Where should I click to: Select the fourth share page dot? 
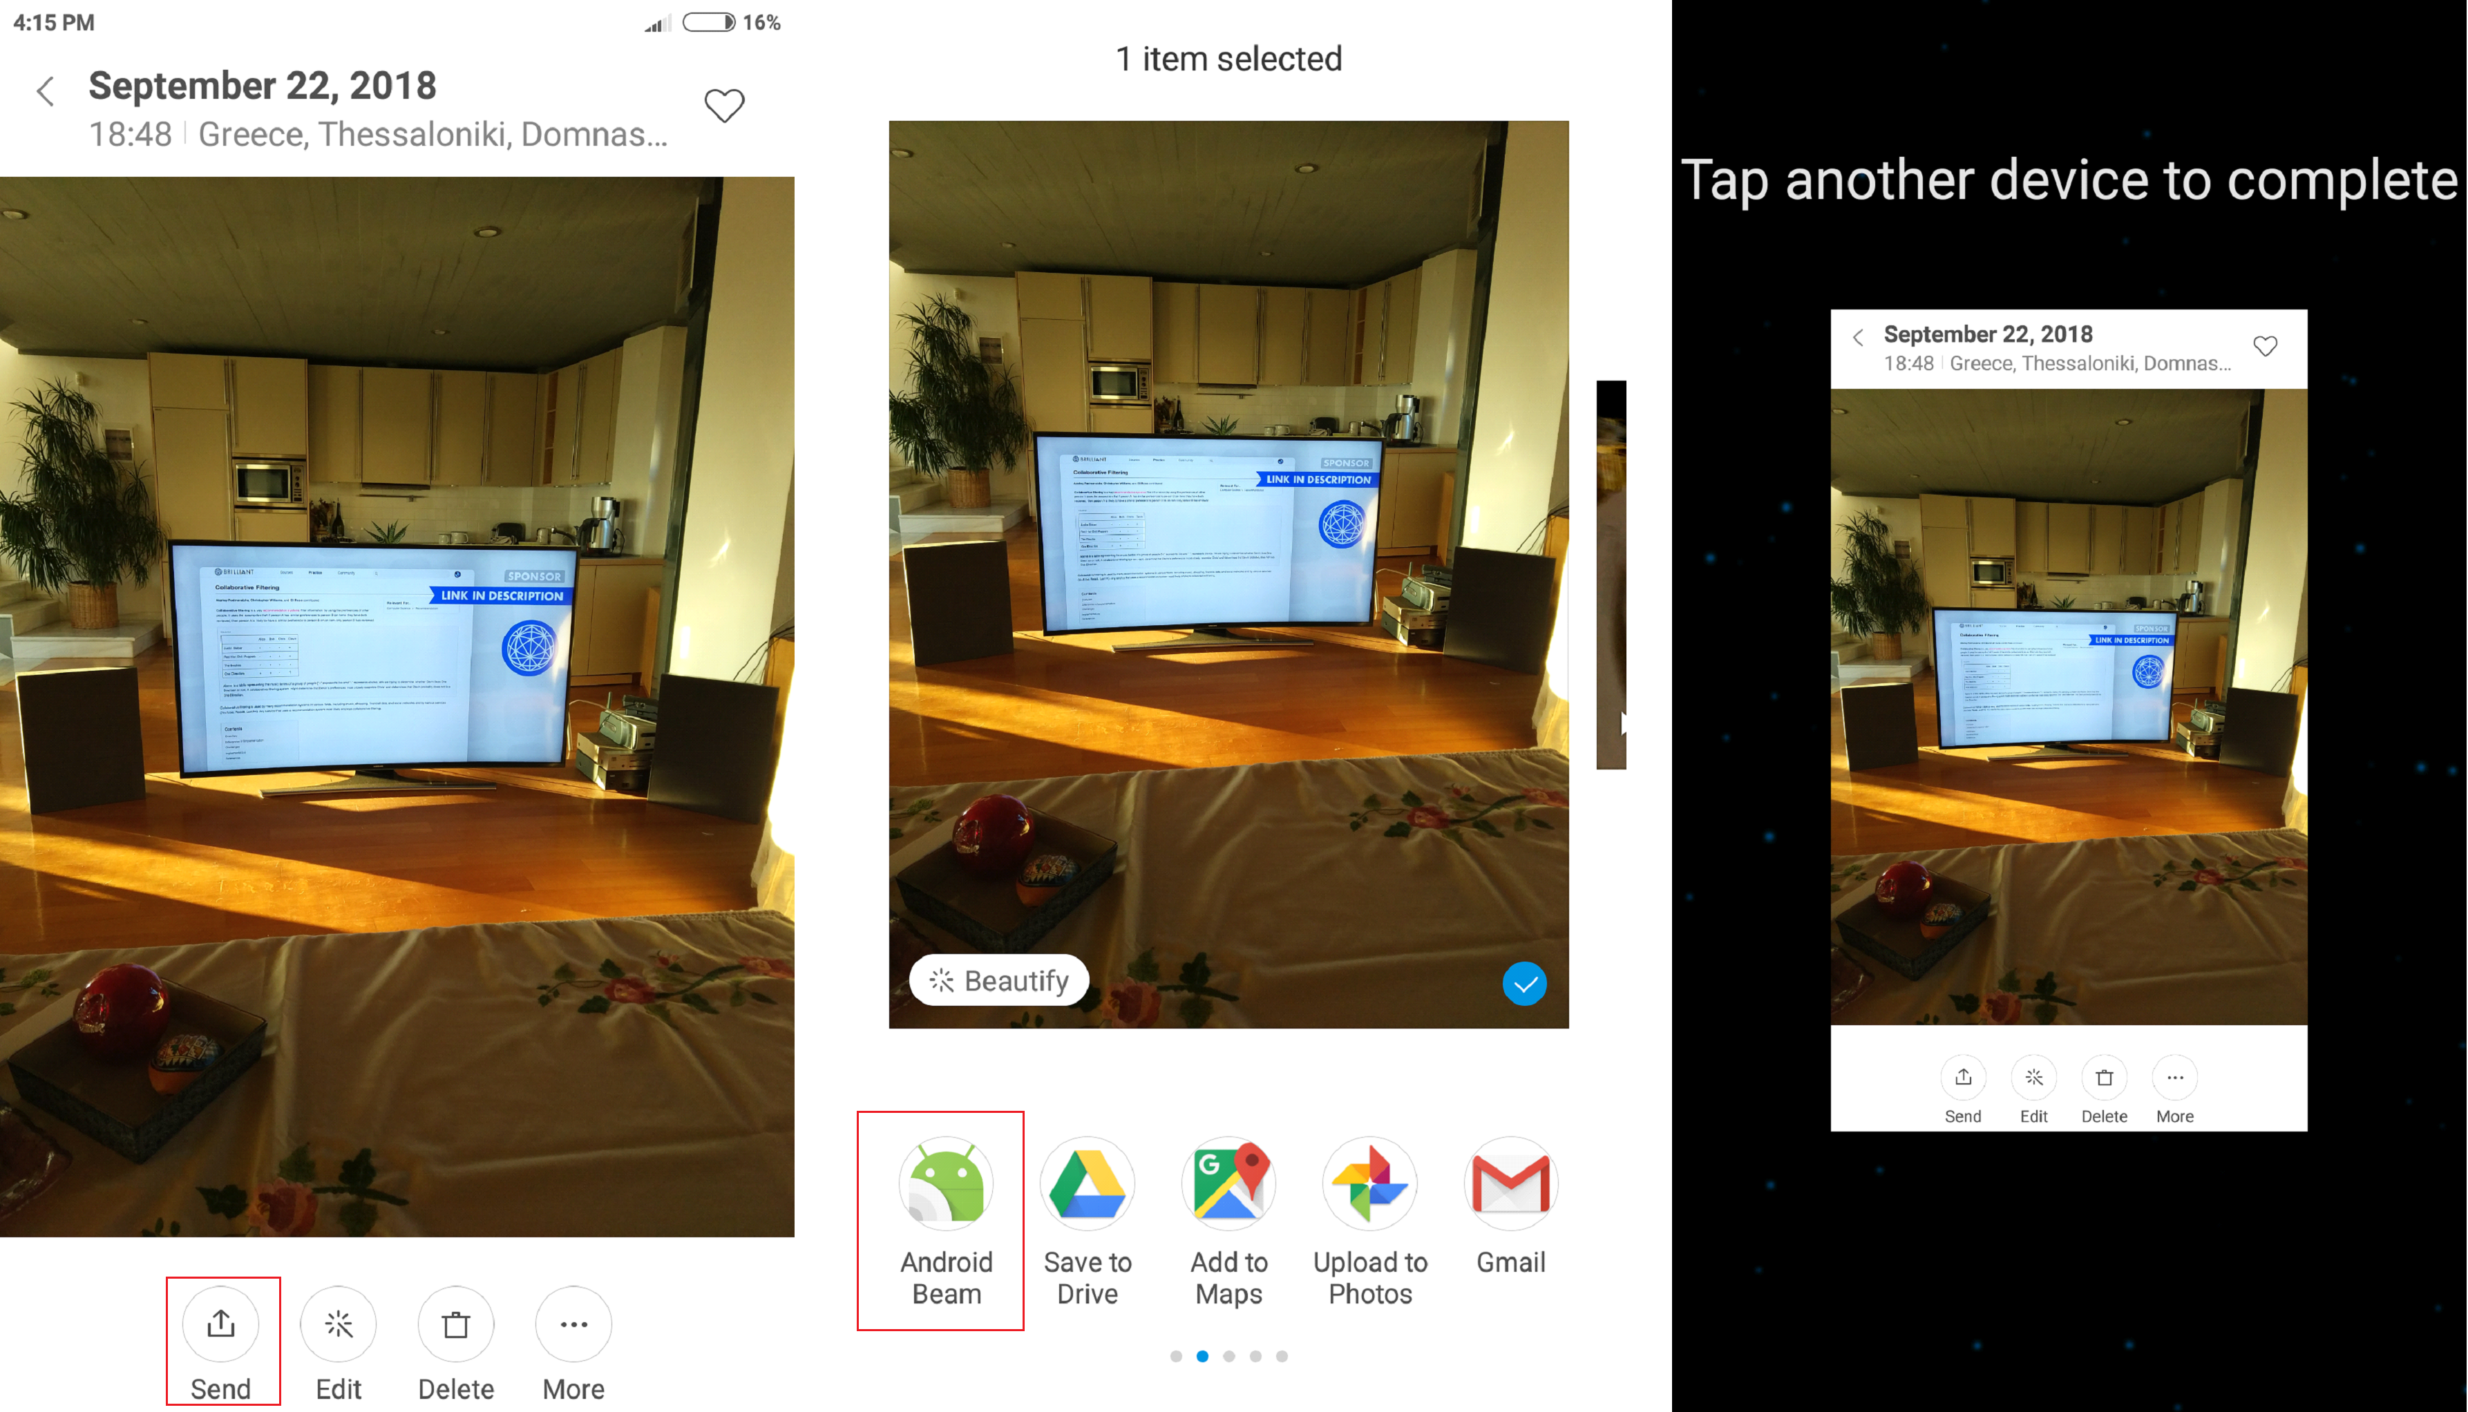point(1255,1356)
